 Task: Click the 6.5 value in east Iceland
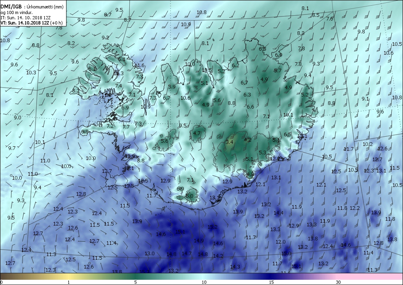288,134
